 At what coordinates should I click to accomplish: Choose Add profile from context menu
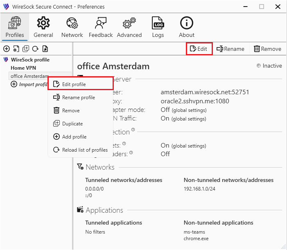(81, 137)
